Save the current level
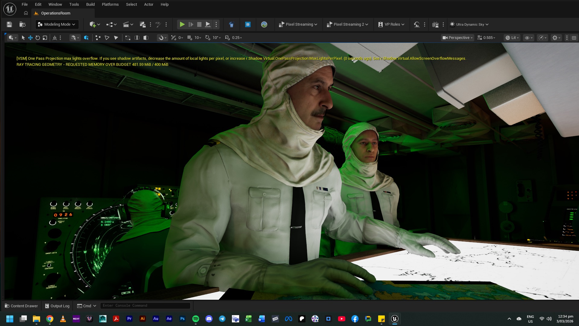The height and width of the screenshot is (326, 579). [9, 24]
